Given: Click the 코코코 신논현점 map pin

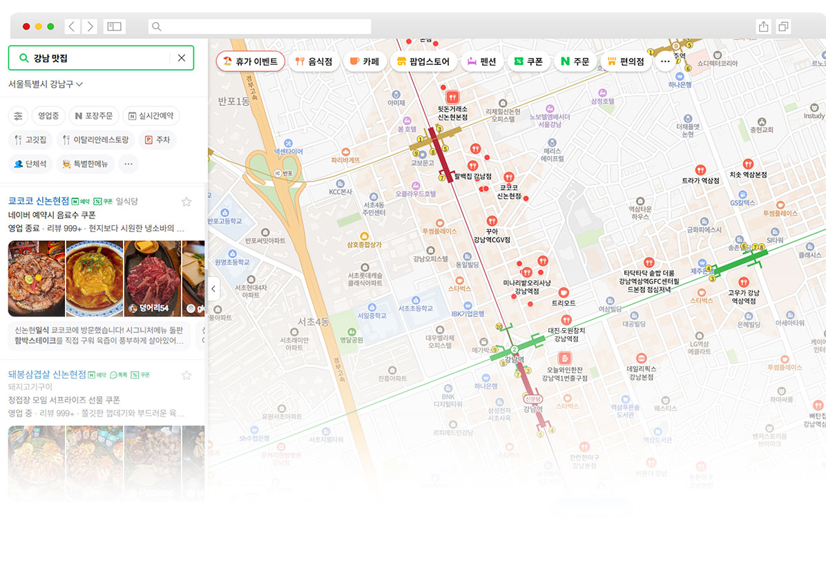Looking at the screenshot, I should tap(508, 178).
